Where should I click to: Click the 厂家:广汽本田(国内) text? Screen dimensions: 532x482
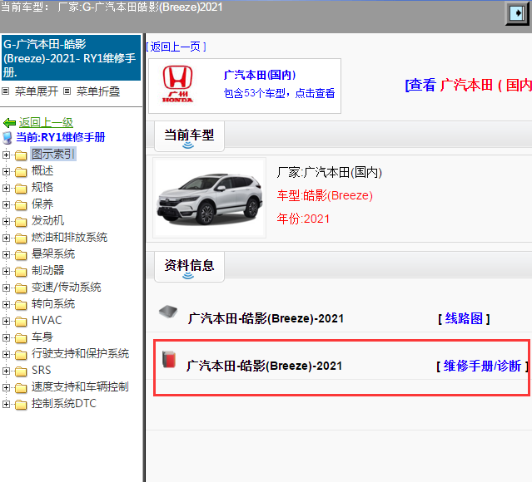tap(330, 172)
